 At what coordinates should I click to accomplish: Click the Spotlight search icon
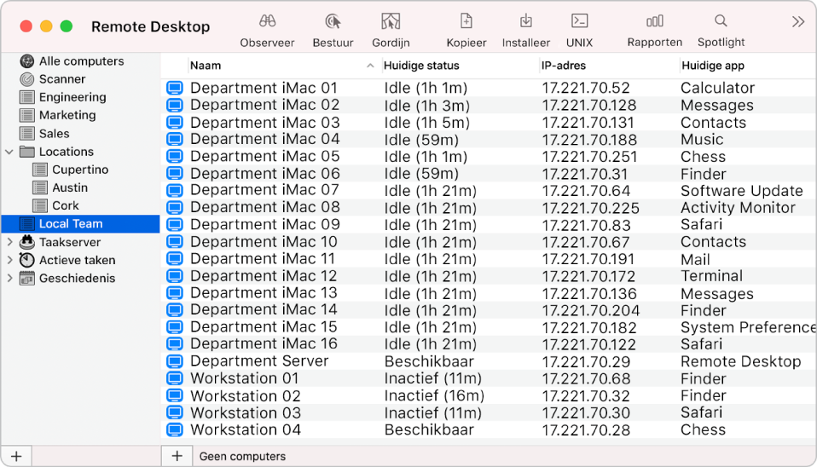pyautogui.click(x=721, y=22)
